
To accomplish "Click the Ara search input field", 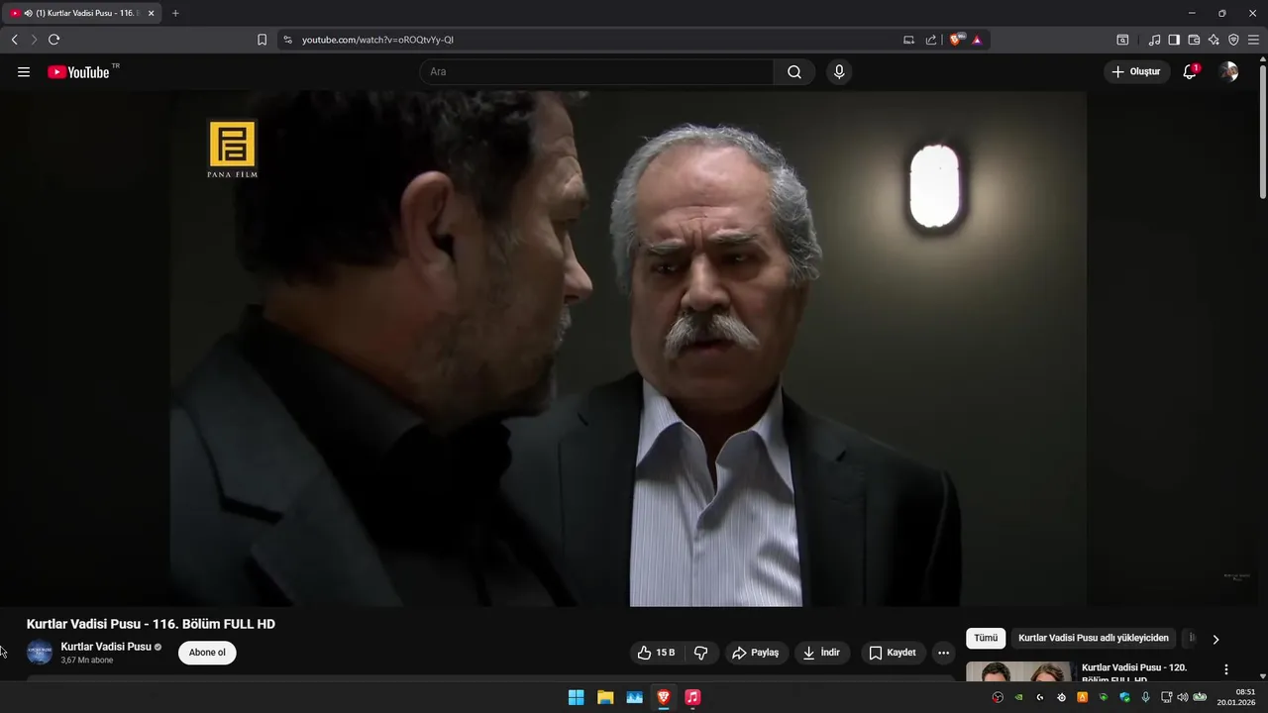I will click(x=596, y=72).
